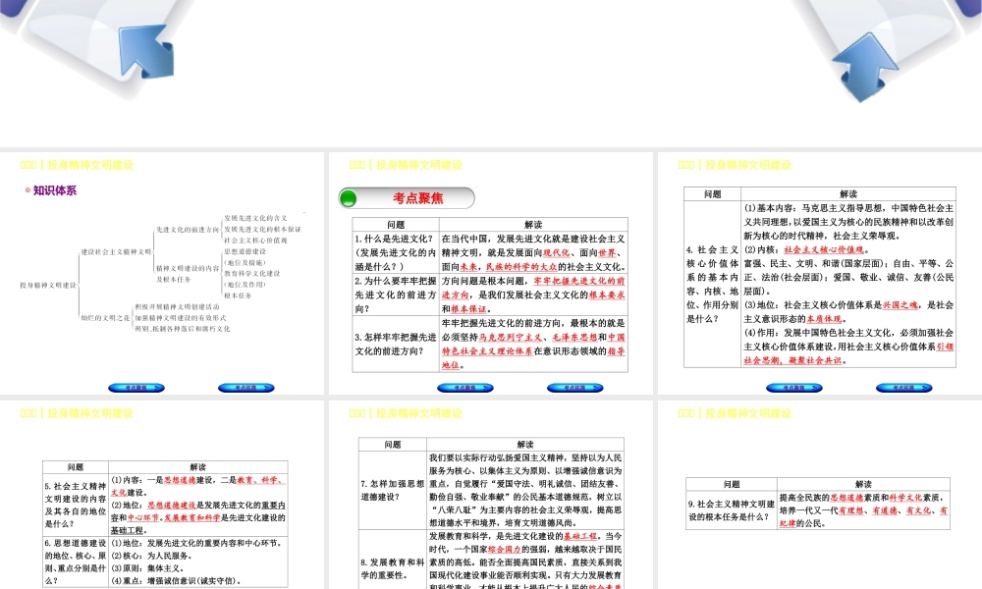Click the 加强精神文明建设的有效形式 leaf
982x589 pixels.
point(181,318)
